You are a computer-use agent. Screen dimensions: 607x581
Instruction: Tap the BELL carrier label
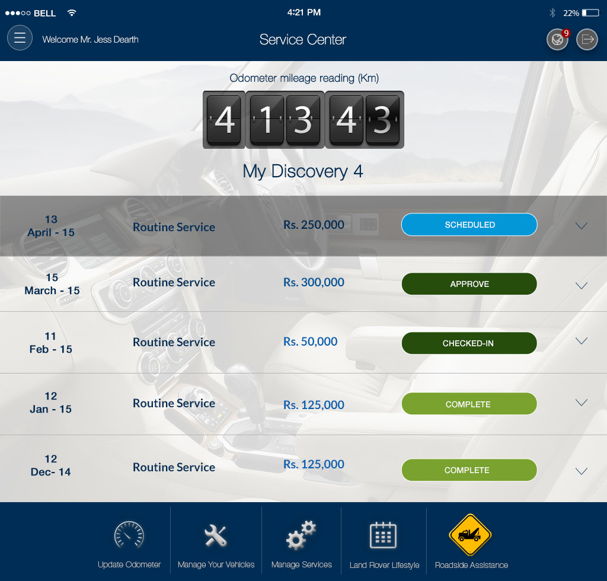[x=45, y=13]
